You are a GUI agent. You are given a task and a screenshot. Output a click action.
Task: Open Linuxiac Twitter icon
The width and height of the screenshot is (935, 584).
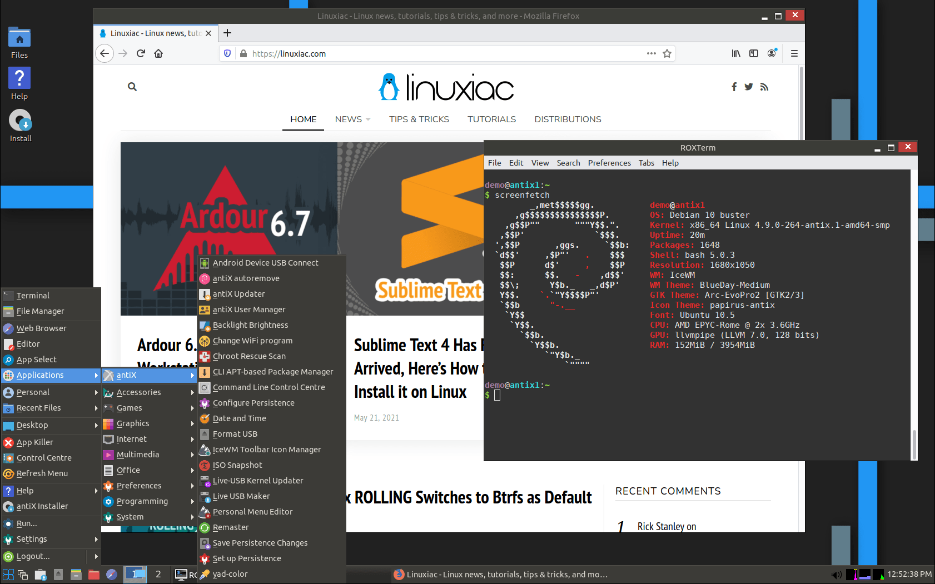749,87
